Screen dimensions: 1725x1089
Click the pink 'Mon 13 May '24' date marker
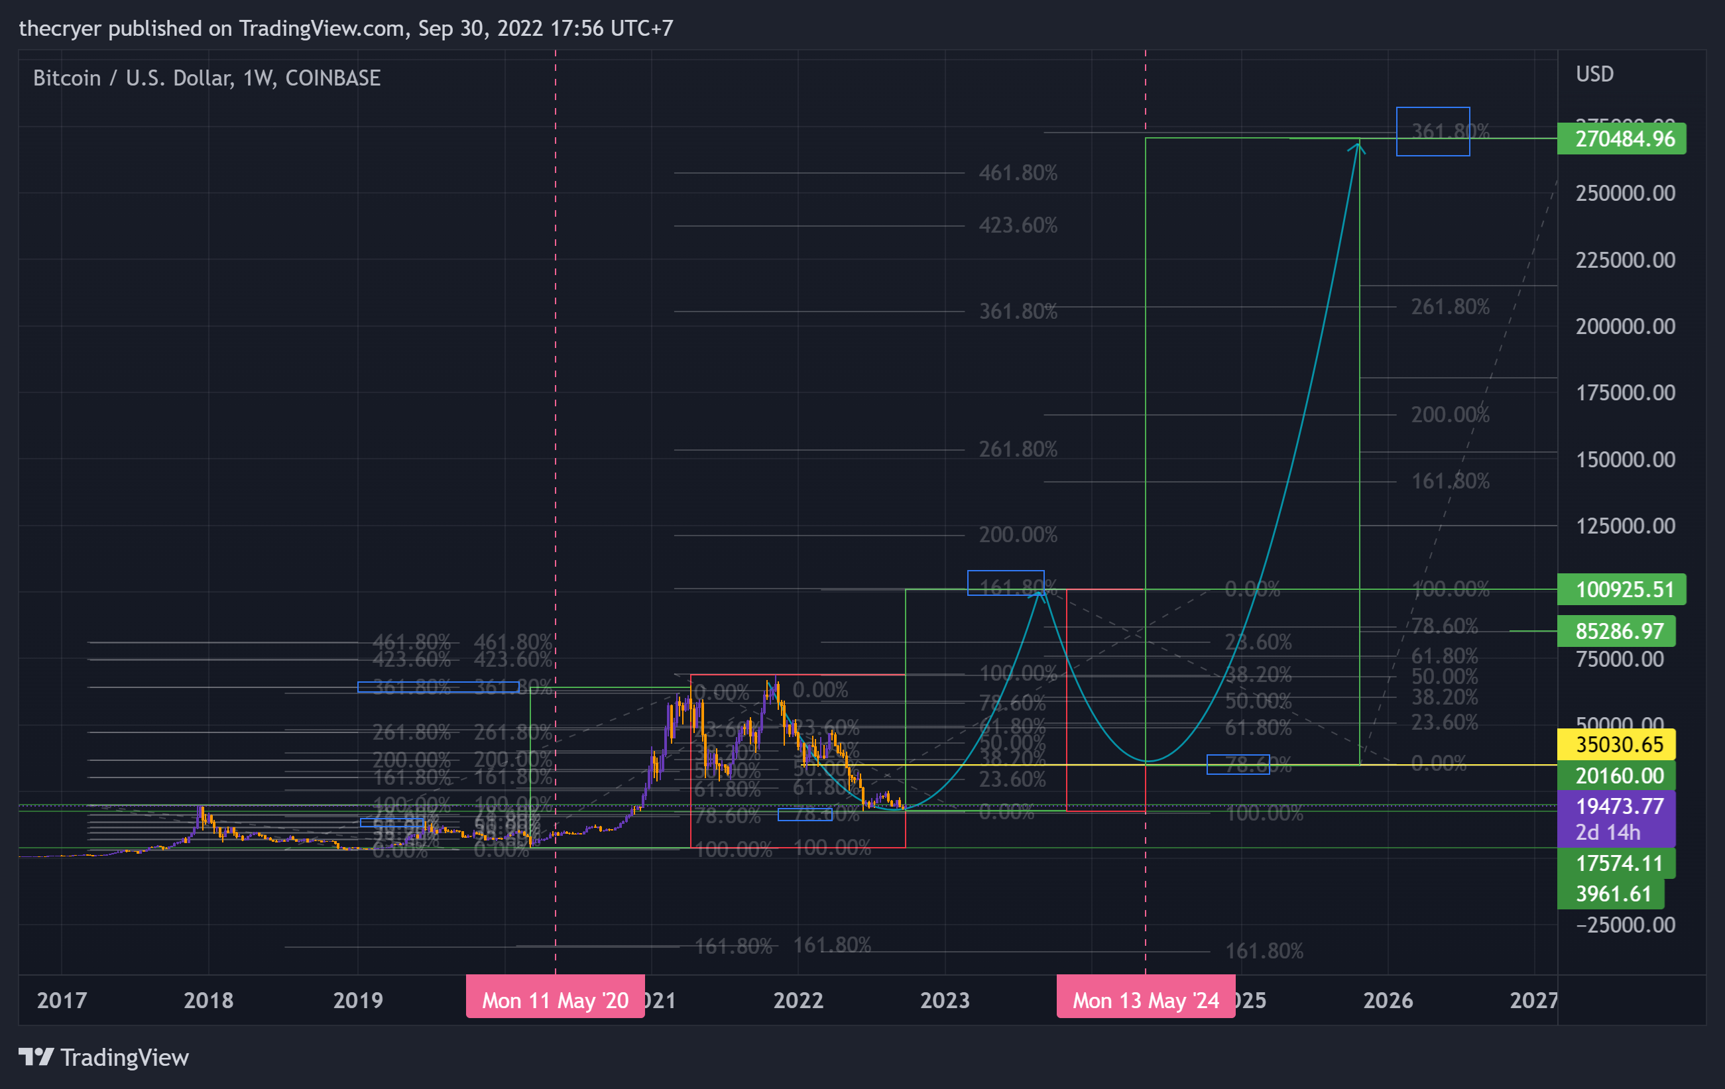[1146, 997]
